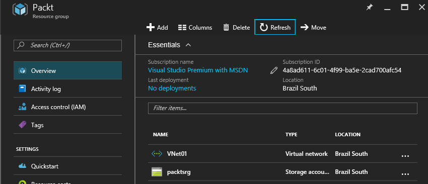Open the Columns chooser
Viewport: 428px width, 184px height.
coord(195,28)
